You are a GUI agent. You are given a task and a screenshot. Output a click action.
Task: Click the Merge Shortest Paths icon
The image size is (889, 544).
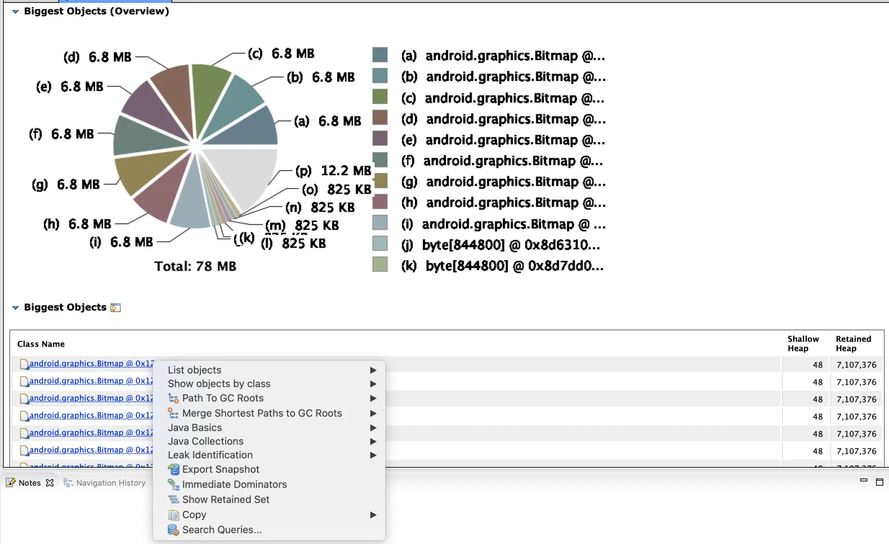[x=173, y=413]
